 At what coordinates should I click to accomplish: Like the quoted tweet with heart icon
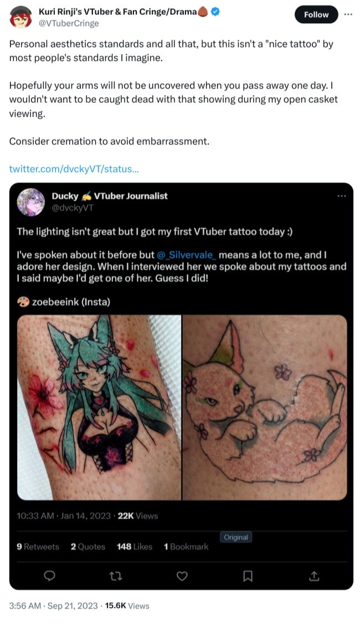[182, 576]
